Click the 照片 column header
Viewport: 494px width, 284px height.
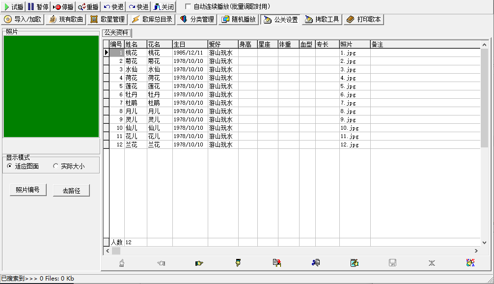click(355, 44)
